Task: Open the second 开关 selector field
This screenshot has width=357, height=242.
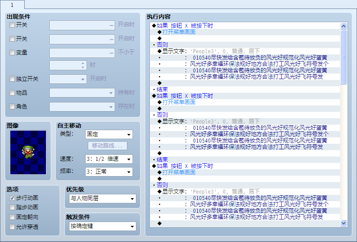Action: (x=82, y=39)
